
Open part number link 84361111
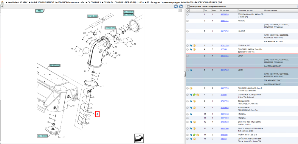(224, 21)
